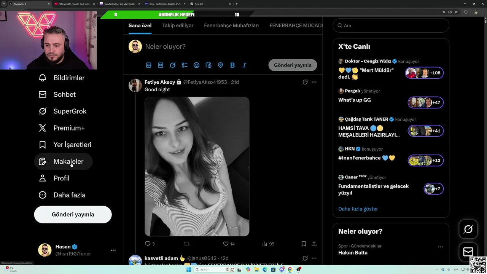Open account menu dots next to Hasan
Viewport: 487px width, 274px height.
[x=113, y=250]
